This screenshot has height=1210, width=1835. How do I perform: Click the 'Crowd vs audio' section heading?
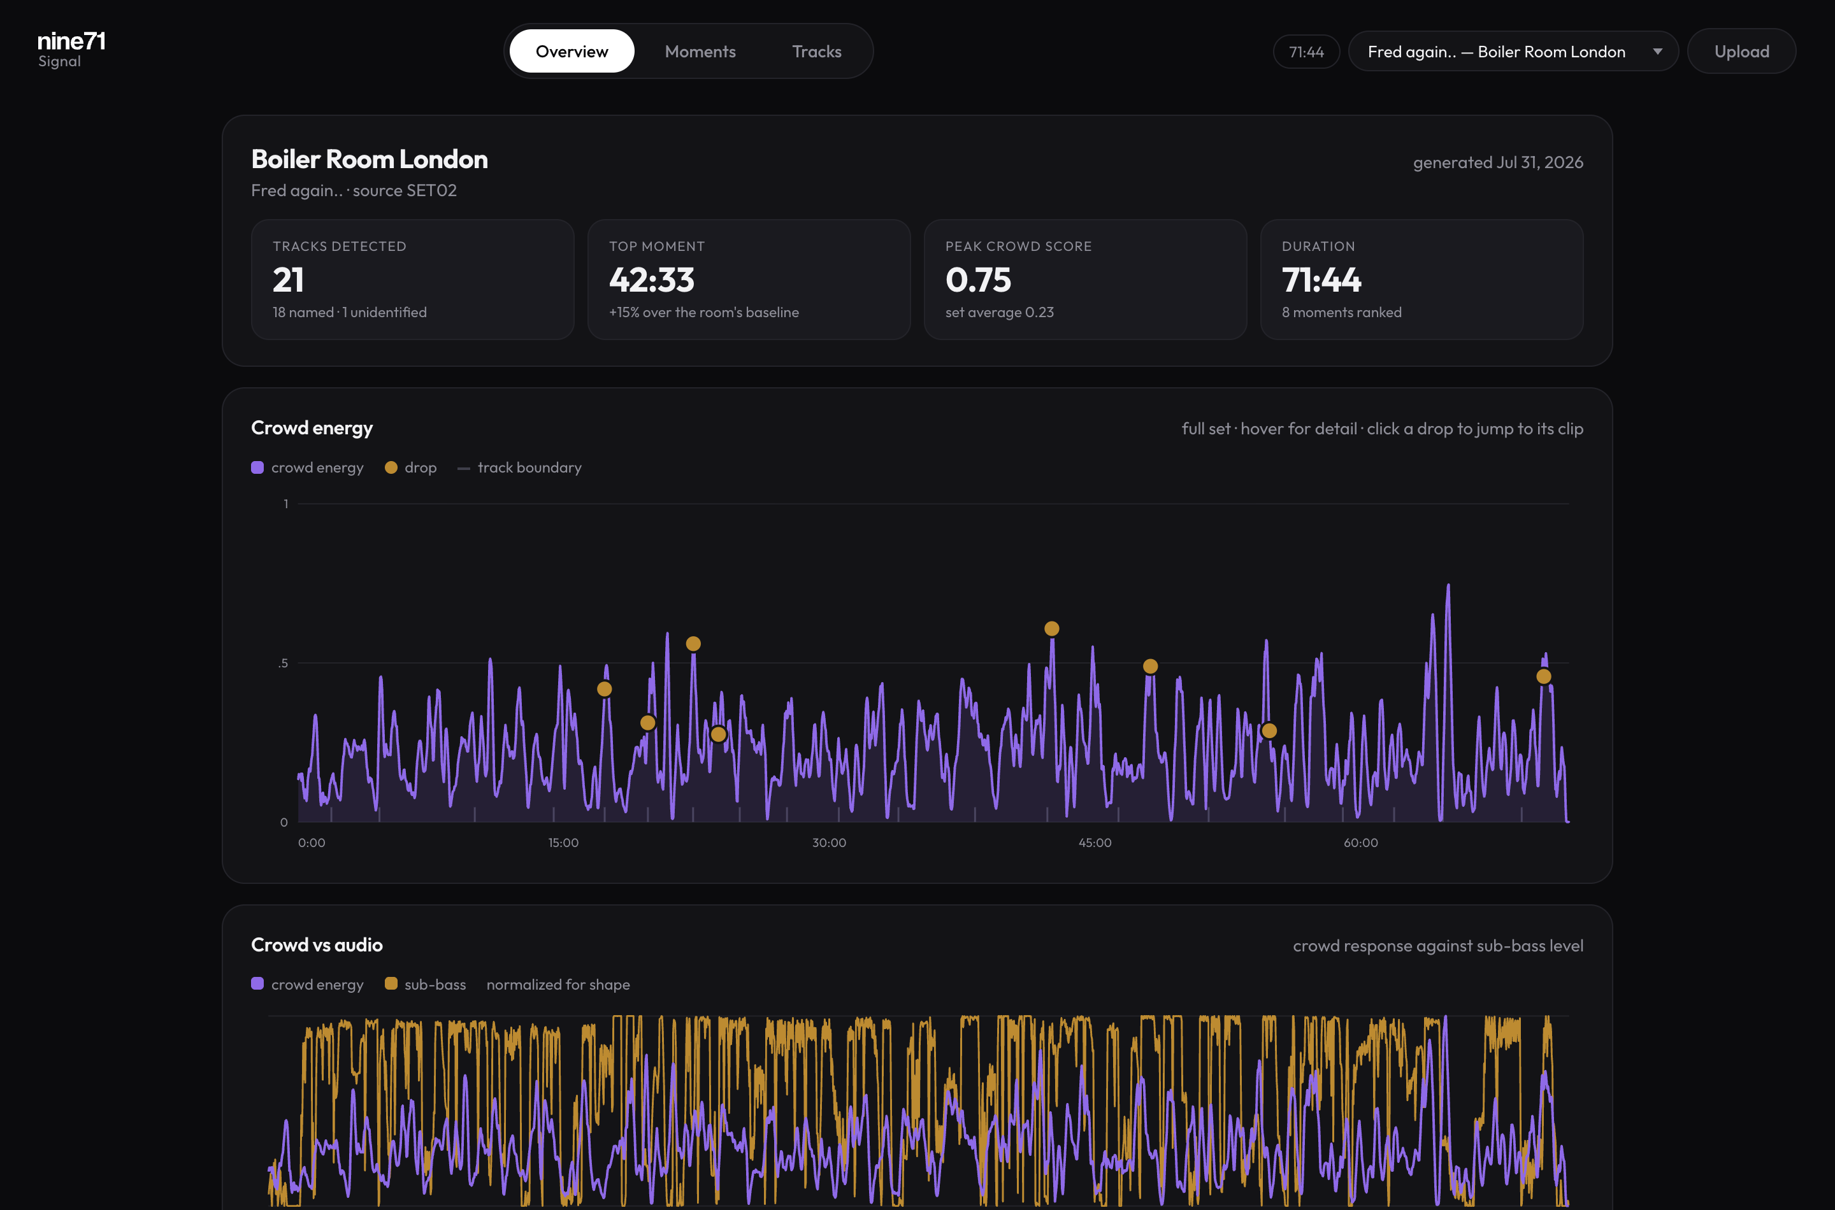click(x=317, y=945)
